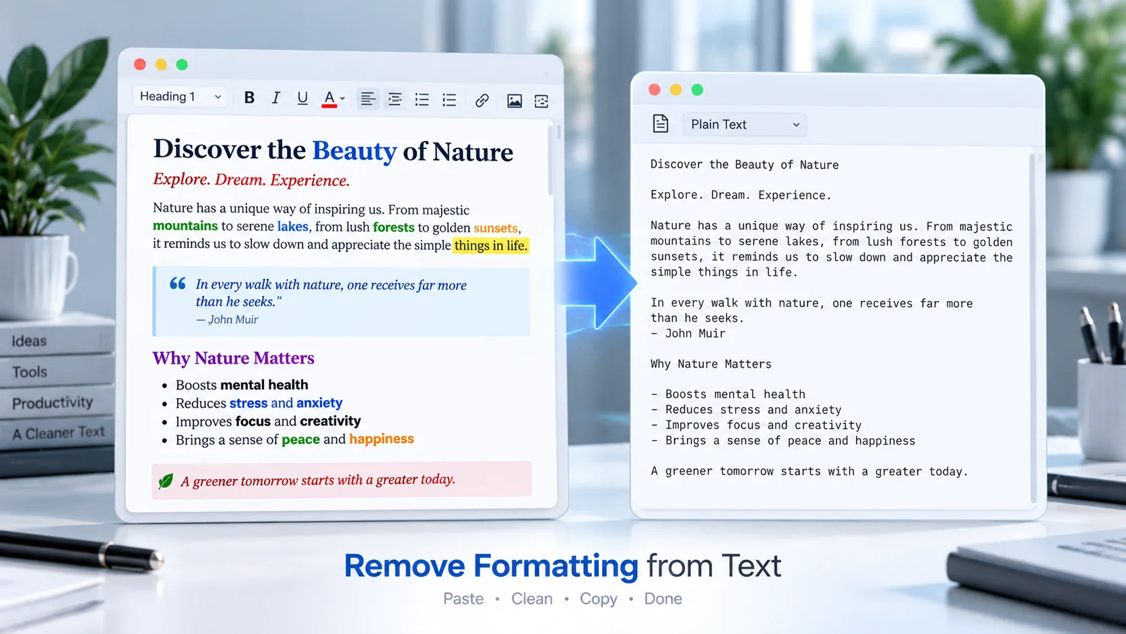1126x634 pixels.
Task: Minimize the rich text editor window
Action: [161, 64]
